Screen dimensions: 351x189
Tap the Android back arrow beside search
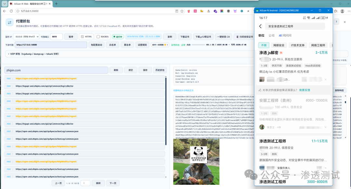(x=260, y=26)
